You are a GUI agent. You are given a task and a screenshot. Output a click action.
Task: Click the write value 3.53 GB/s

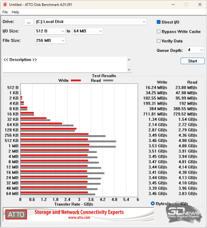point(158,146)
